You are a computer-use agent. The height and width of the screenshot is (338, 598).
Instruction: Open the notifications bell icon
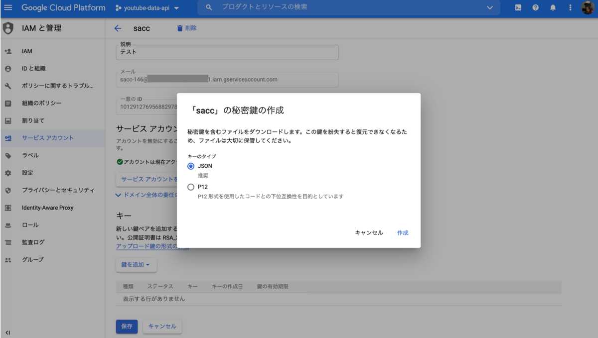(x=553, y=7)
